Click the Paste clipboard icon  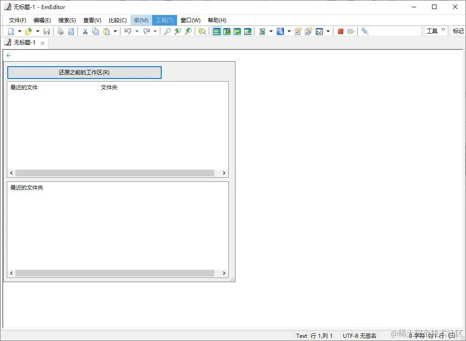tap(106, 31)
